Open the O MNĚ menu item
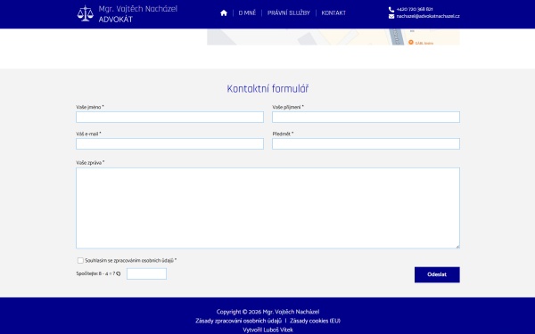The image size is (535, 334). point(247,13)
